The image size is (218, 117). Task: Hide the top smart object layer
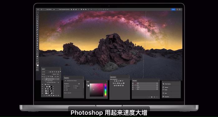[43, 79]
